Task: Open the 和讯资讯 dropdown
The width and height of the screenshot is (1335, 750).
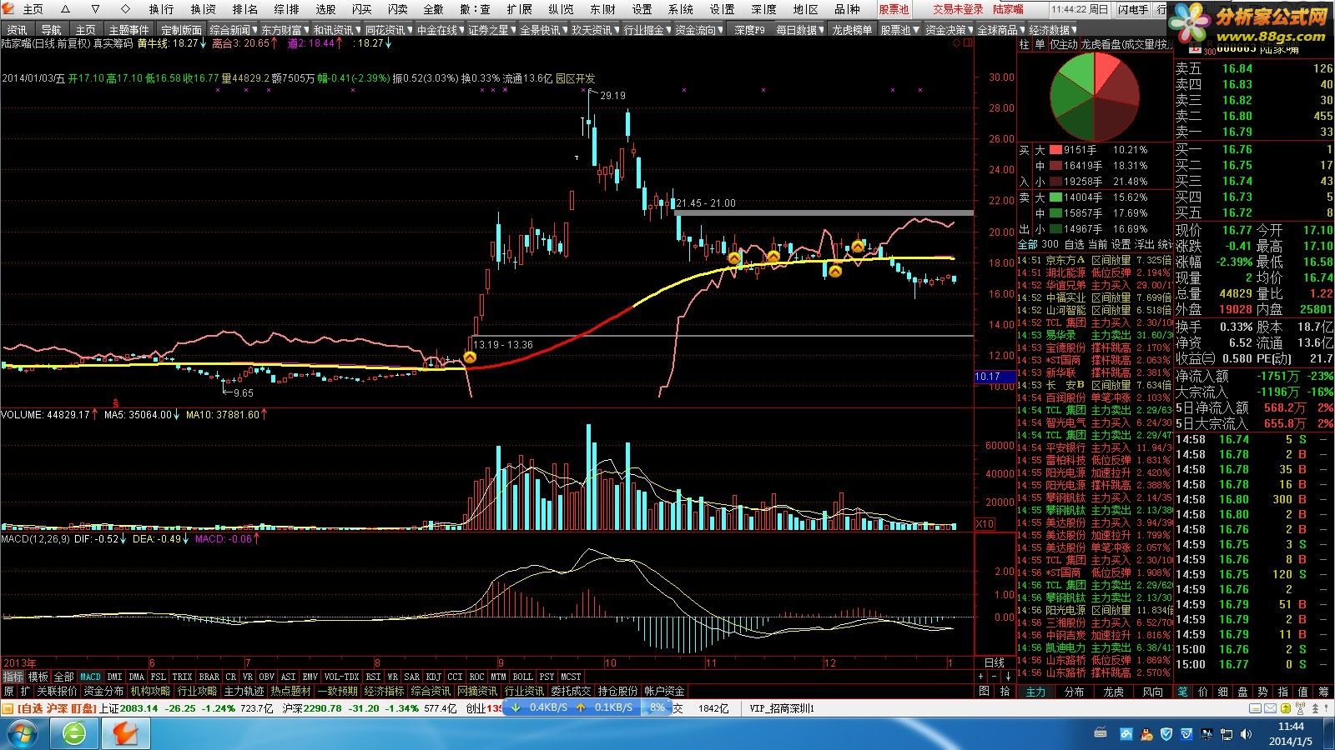Action: [x=336, y=30]
